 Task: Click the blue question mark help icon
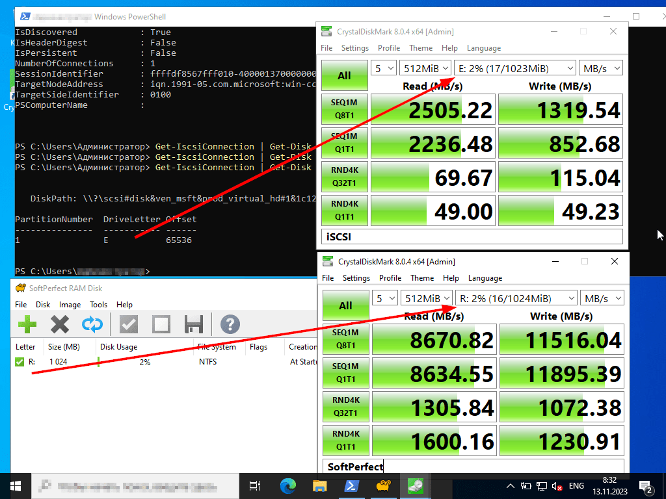tap(230, 325)
